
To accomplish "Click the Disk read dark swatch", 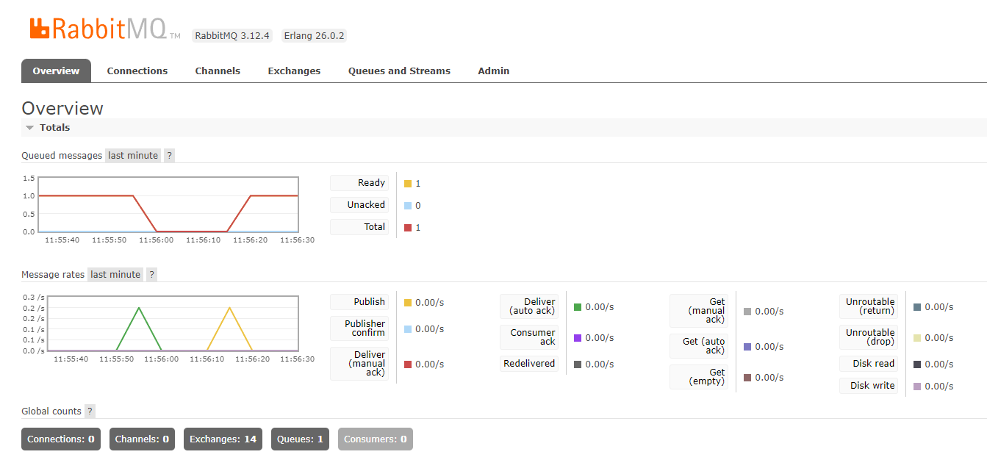I will [917, 364].
